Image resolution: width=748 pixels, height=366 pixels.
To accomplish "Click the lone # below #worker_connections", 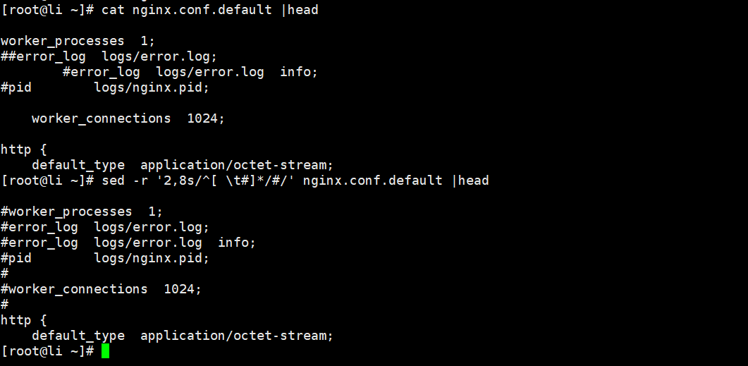I will pyautogui.click(x=4, y=305).
